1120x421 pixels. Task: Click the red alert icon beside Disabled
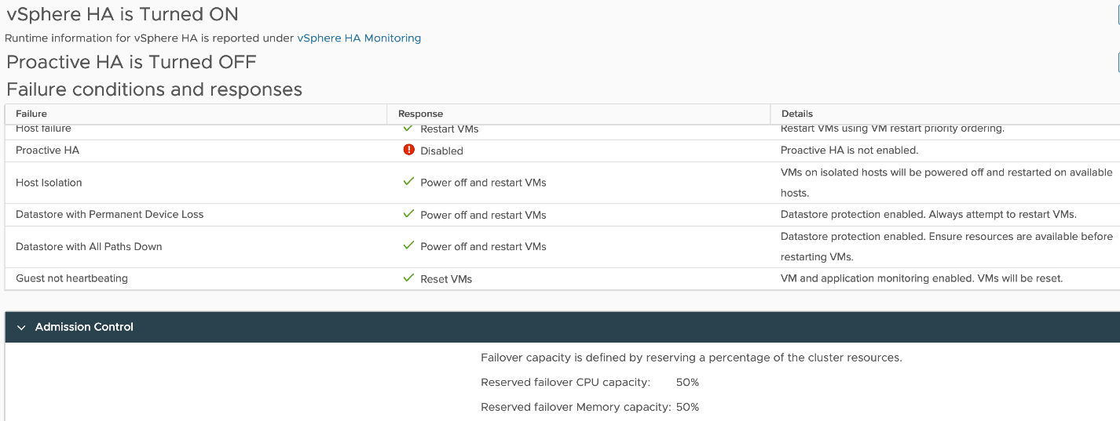408,150
